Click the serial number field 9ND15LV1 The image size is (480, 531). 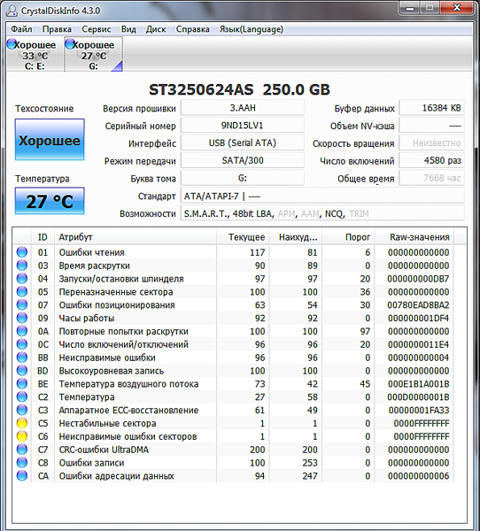(243, 126)
